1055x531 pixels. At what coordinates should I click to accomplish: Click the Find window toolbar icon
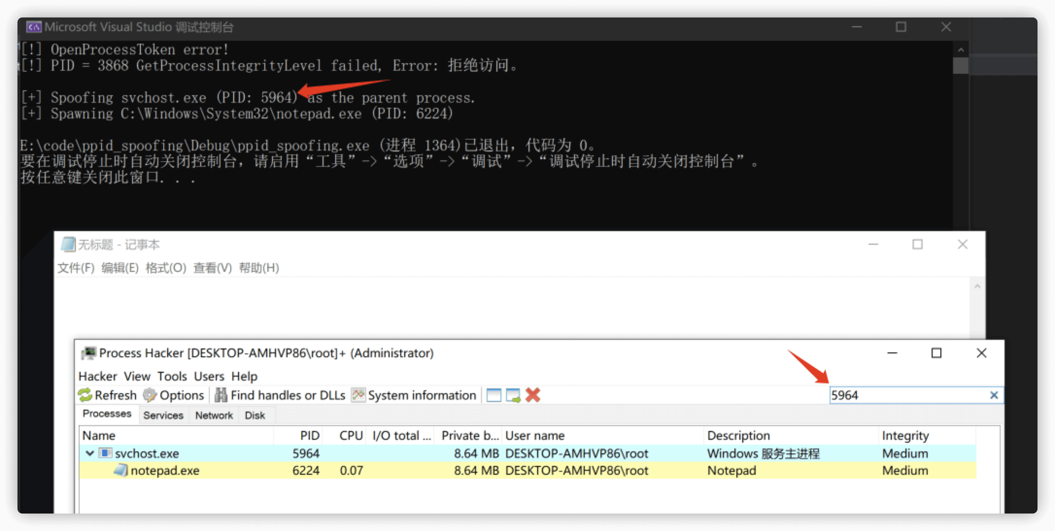493,395
